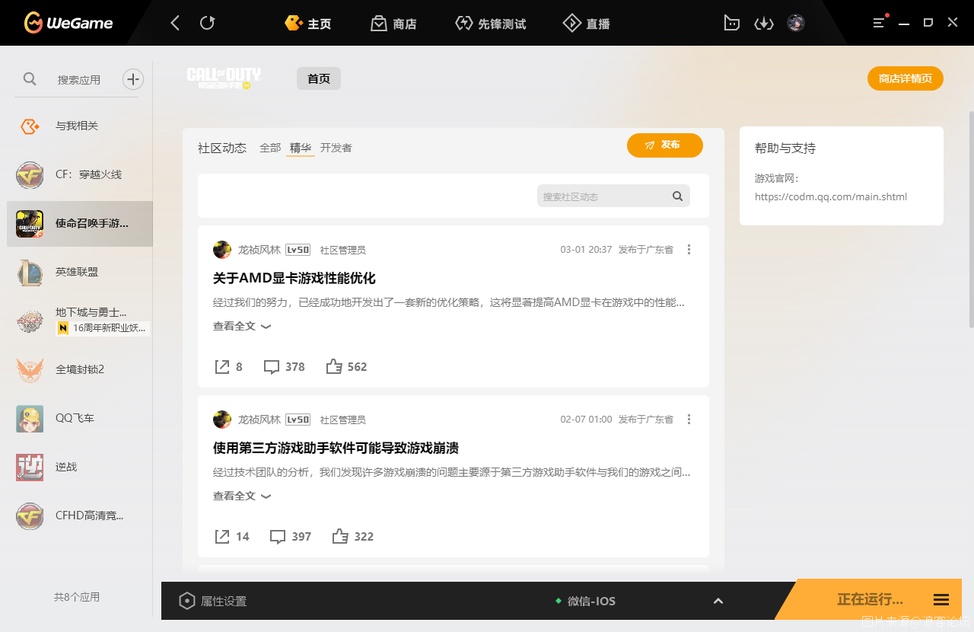974x632 pixels.
Task: Open the download manager icon
Action: [x=763, y=23]
